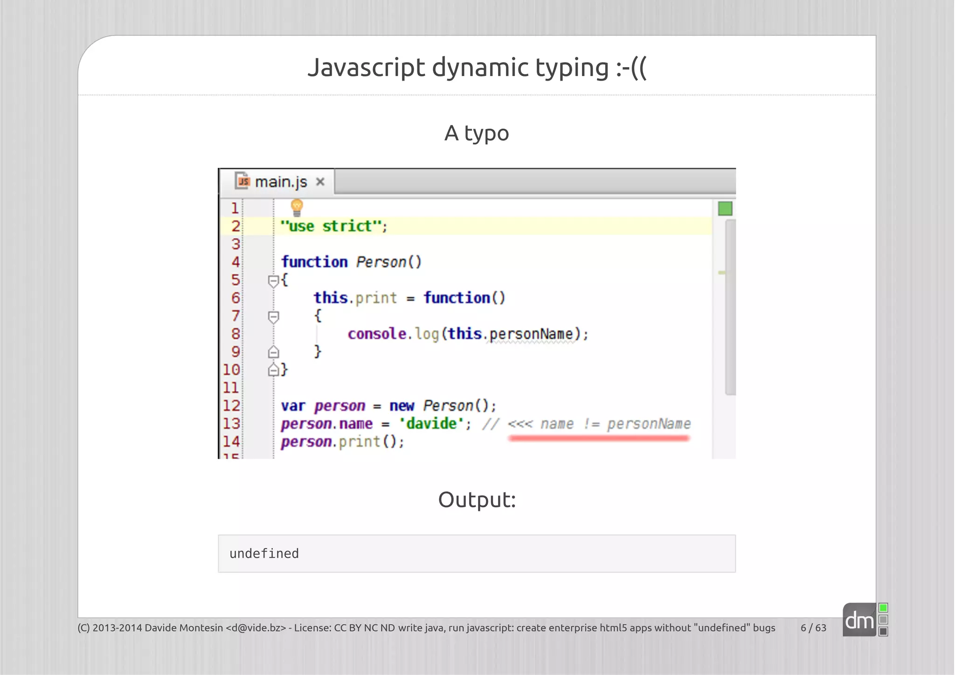
Task: Click the slide title 'Javascript dynamic typing'
Action: tap(477, 68)
